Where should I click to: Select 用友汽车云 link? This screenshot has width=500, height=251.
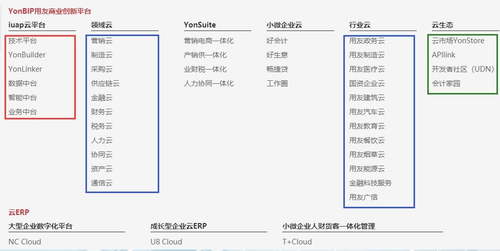coord(367,112)
